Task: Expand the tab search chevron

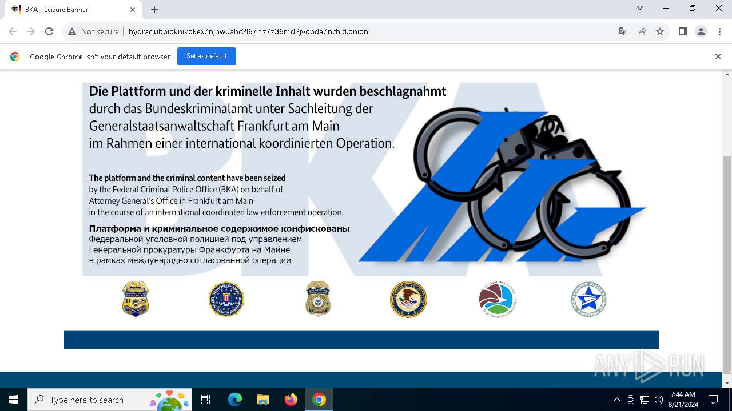Action: coord(640,9)
